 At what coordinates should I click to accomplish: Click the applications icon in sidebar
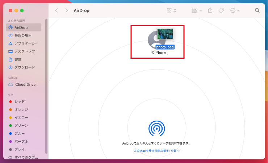pyautogui.click(x=11, y=43)
